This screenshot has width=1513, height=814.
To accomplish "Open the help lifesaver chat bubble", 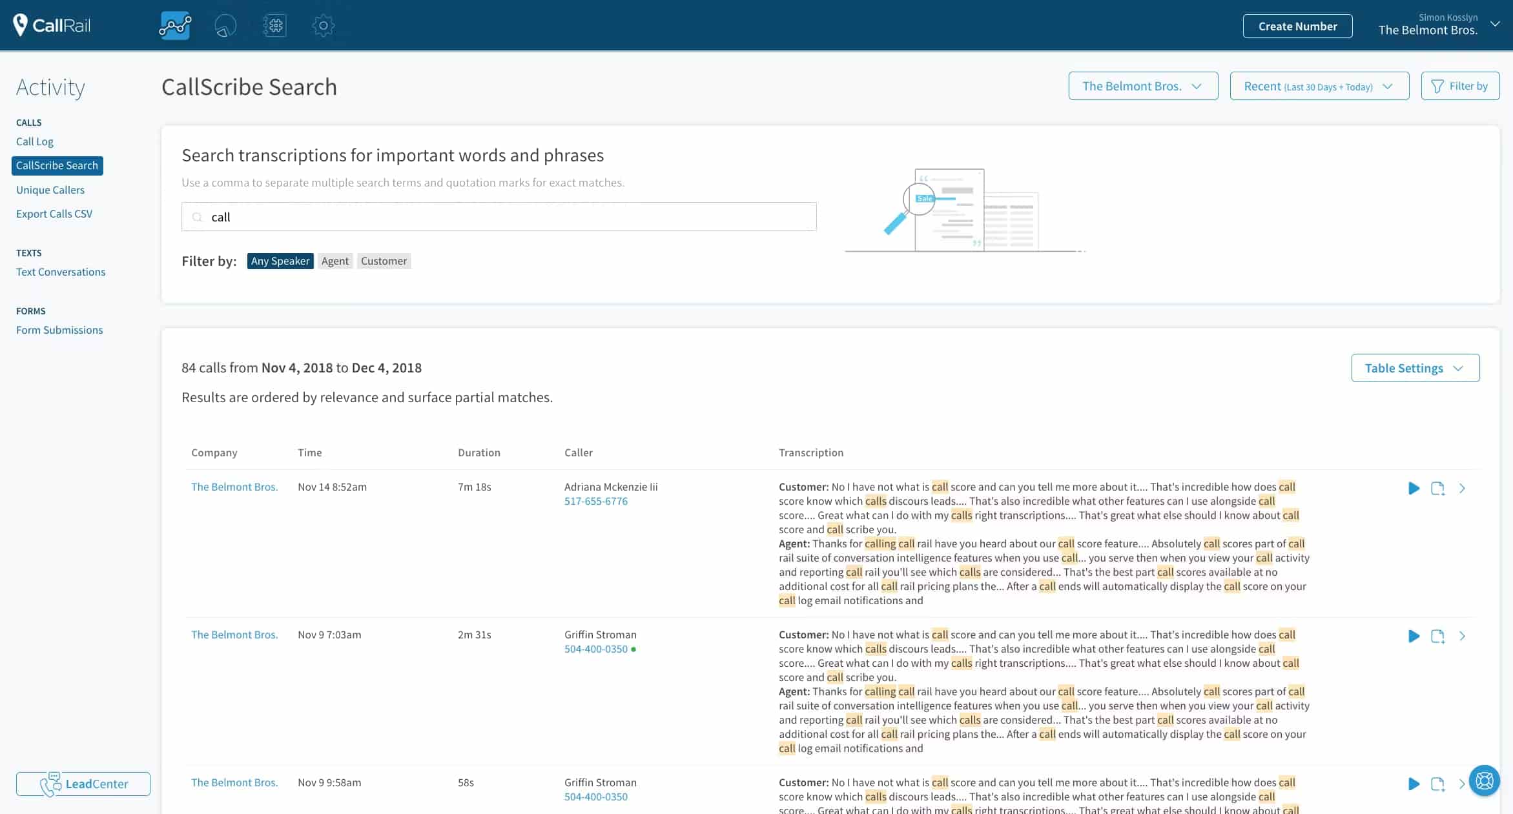I will tap(1484, 780).
